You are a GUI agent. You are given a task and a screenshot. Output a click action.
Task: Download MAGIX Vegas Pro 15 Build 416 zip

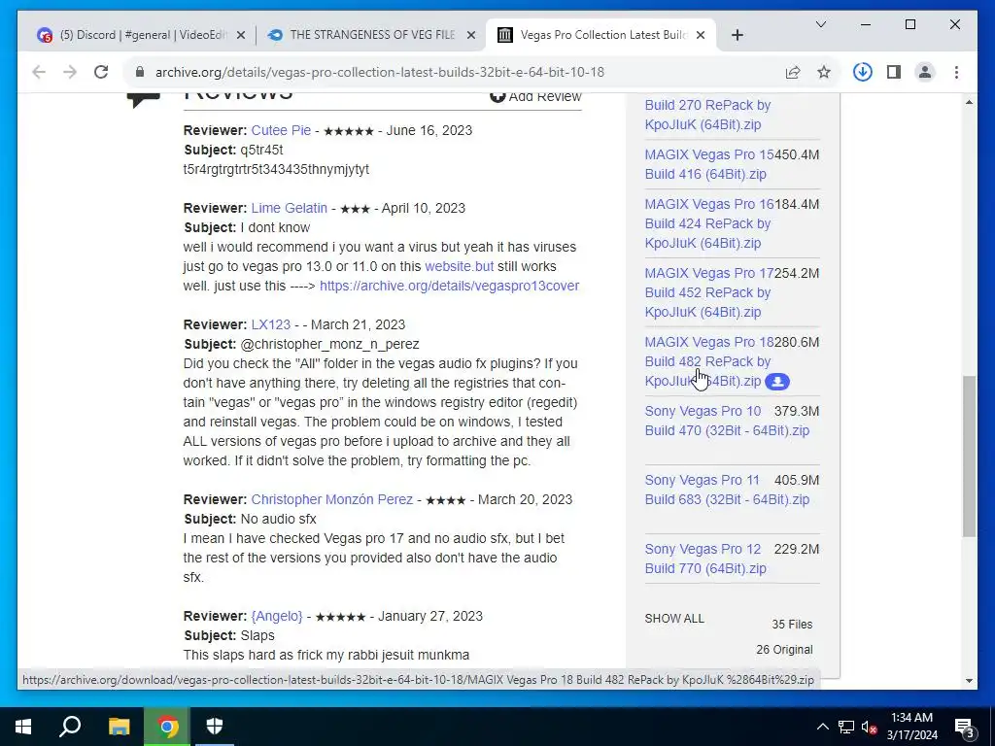(708, 164)
